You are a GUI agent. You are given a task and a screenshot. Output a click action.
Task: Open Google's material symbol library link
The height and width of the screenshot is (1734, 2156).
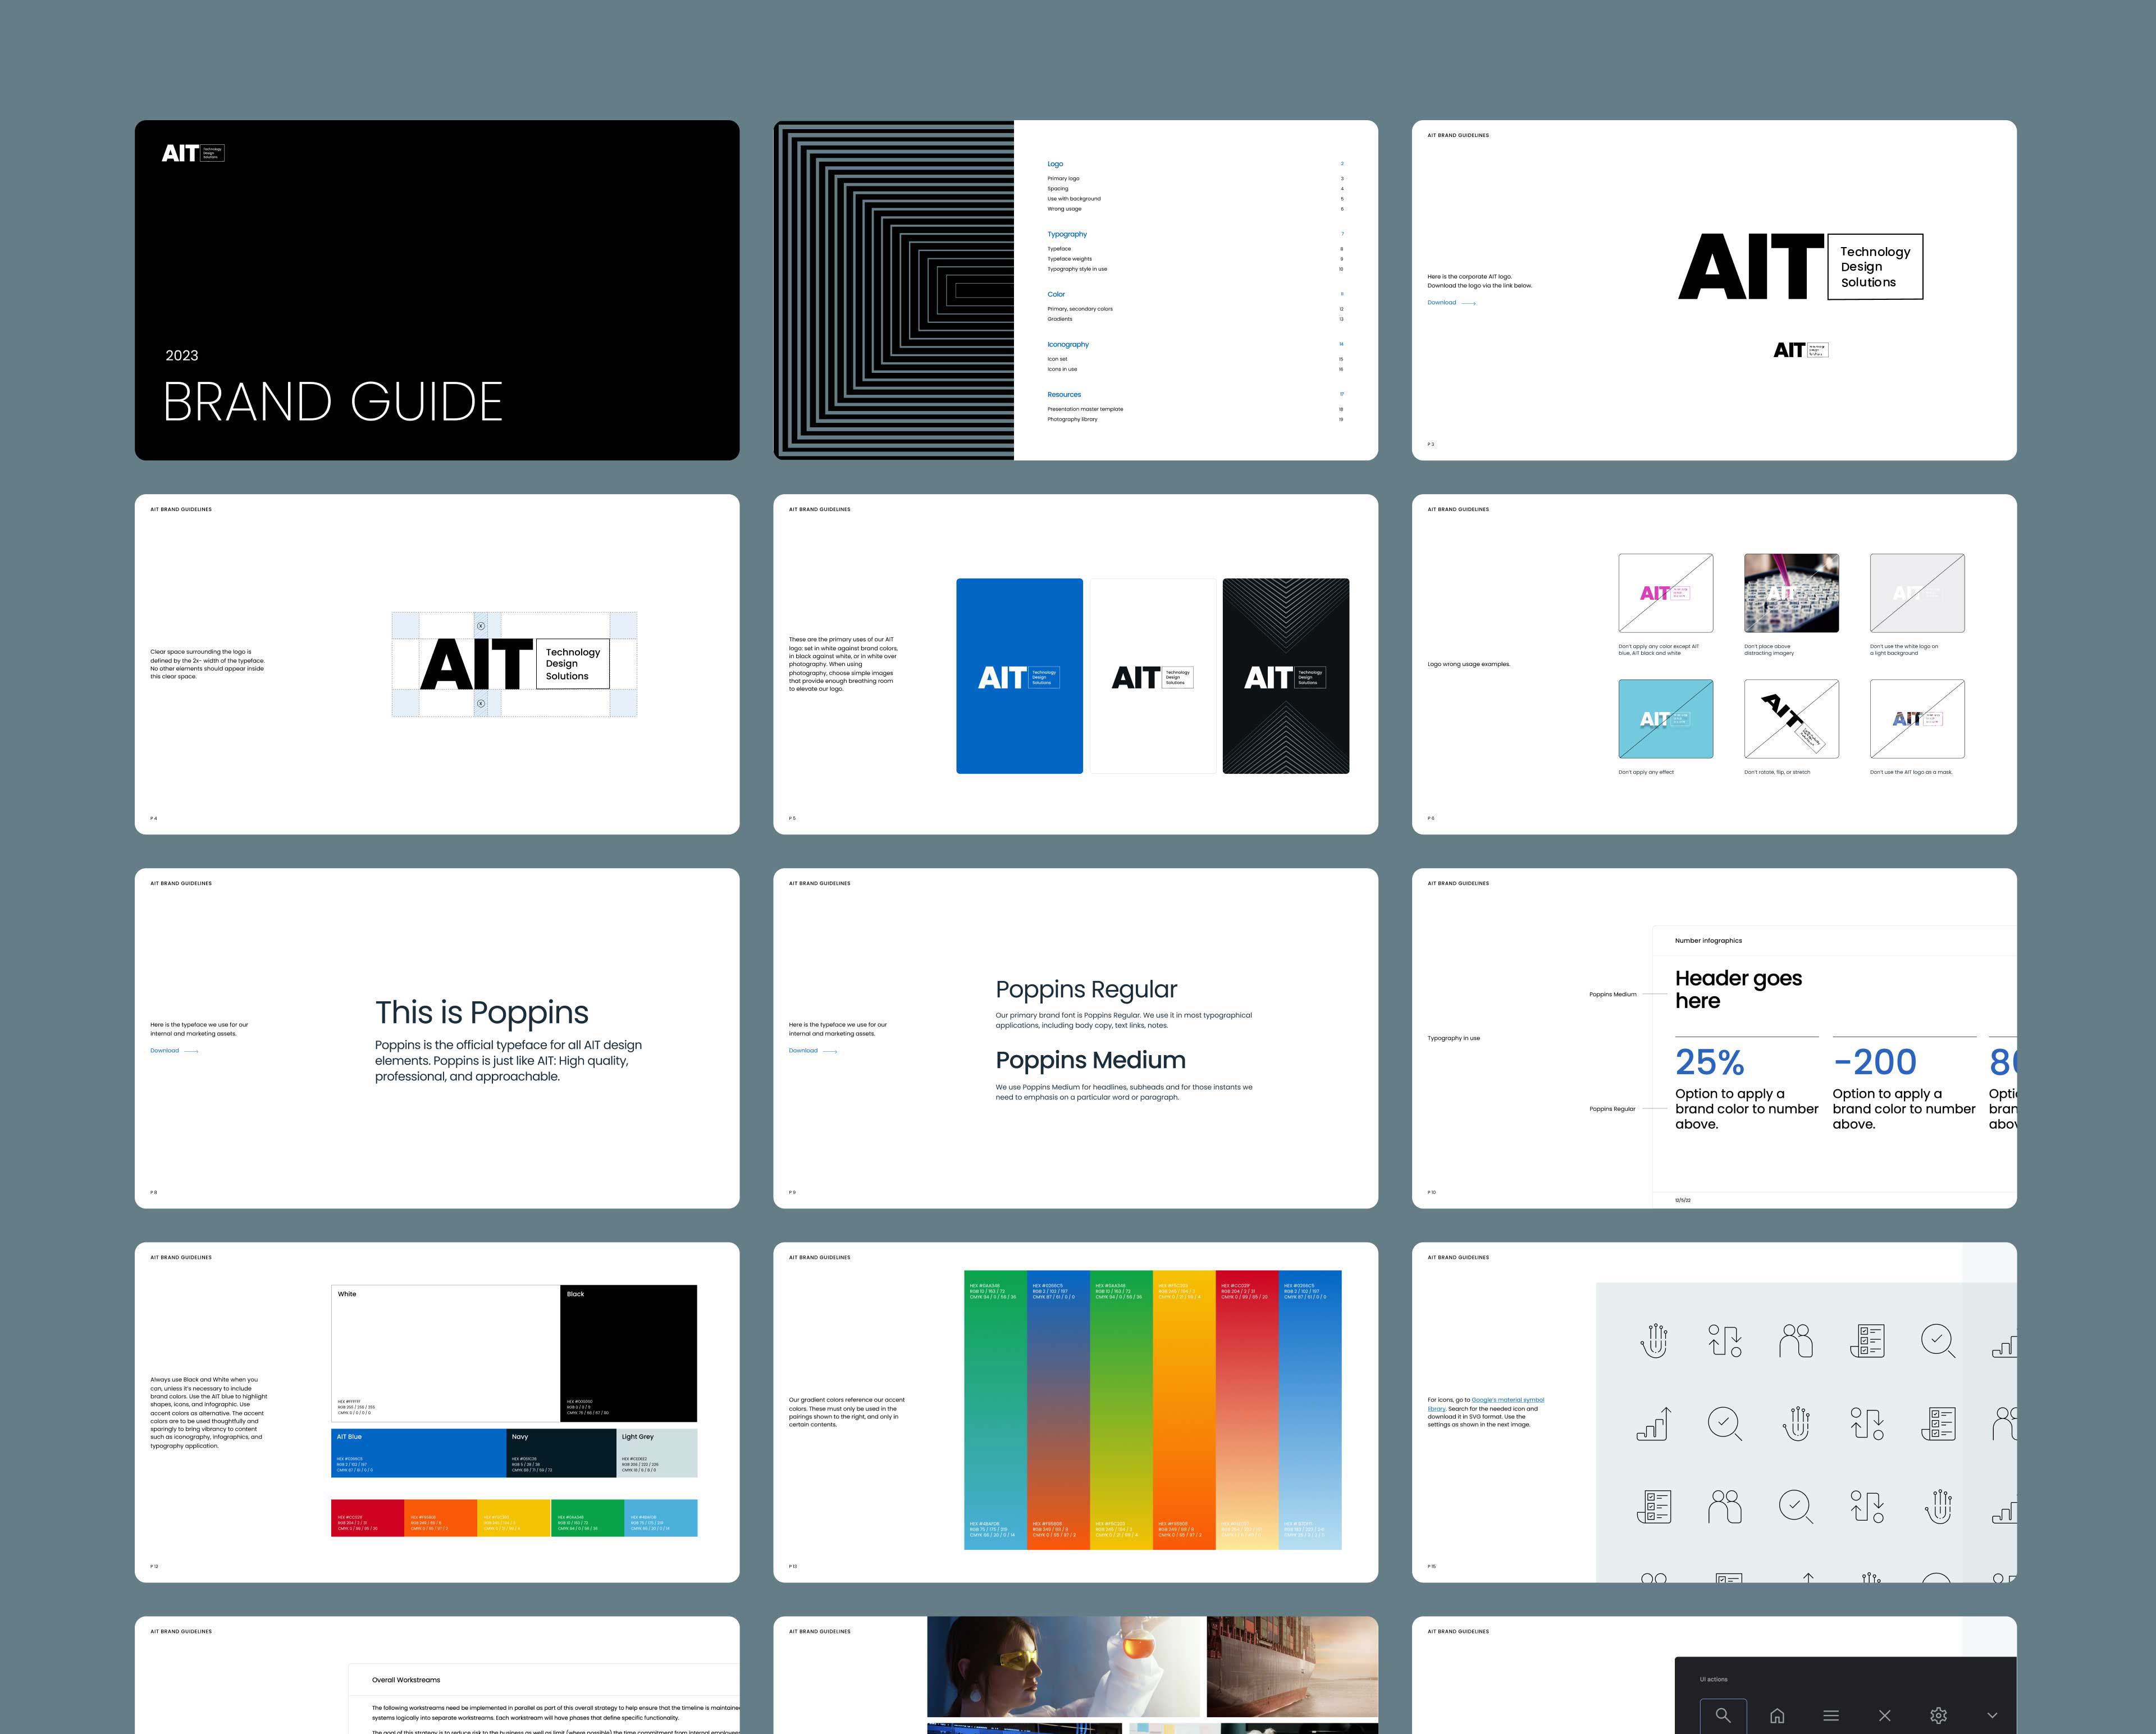click(1486, 1404)
